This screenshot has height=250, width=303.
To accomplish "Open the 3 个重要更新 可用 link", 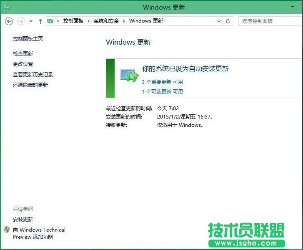I will coord(162,82).
